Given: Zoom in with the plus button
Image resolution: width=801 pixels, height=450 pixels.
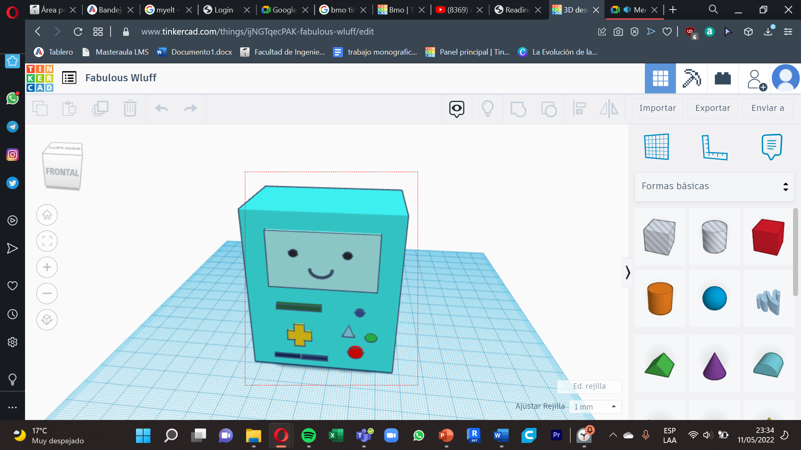Looking at the screenshot, I should (47, 267).
